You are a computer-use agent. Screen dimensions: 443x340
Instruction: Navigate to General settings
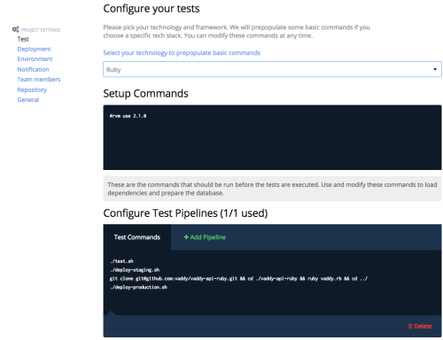point(28,100)
